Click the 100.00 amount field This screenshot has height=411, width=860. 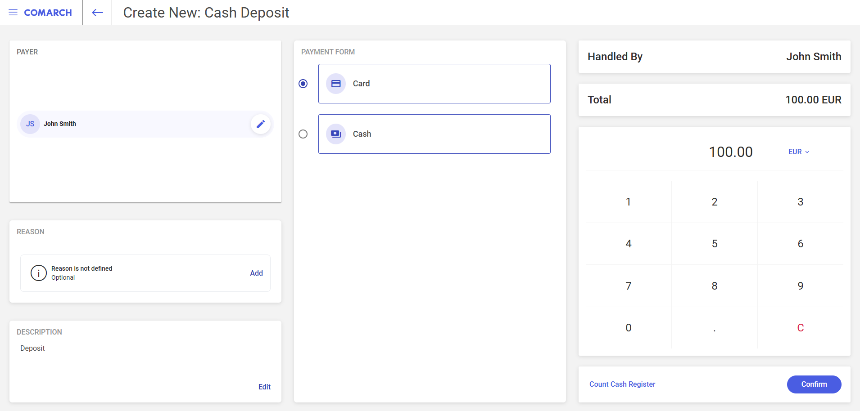[730, 152]
